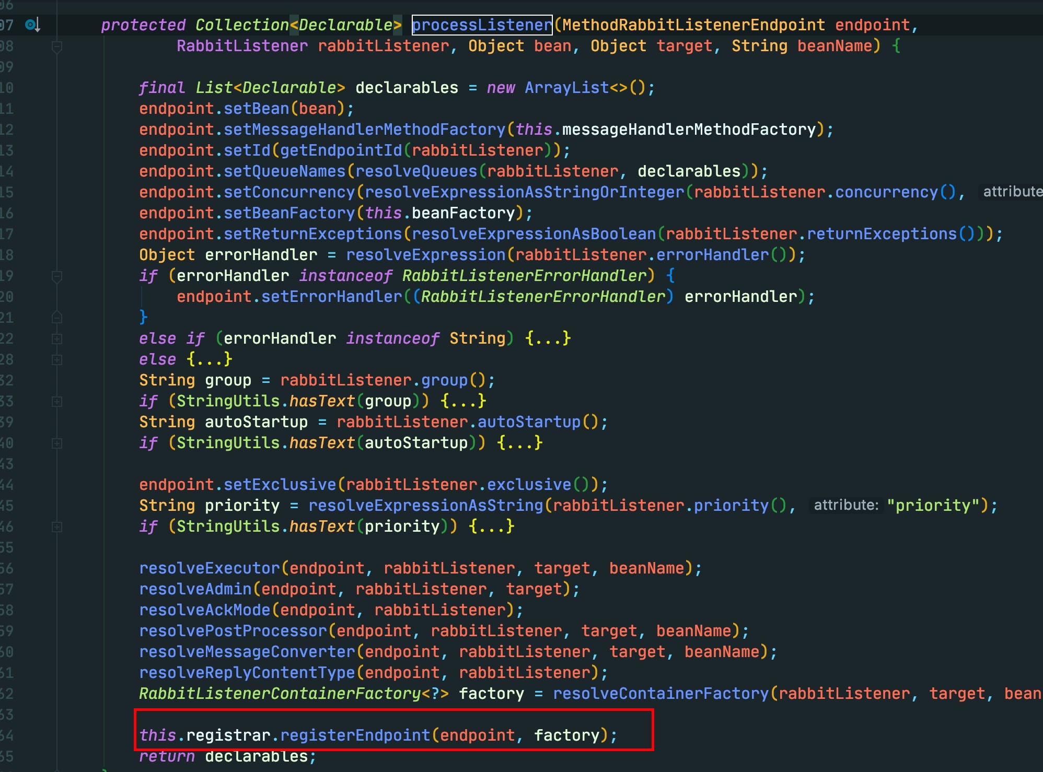Click fold-end marker at the closing brace
The width and height of the screenshot is (1043, 772).
coord(57,318)
